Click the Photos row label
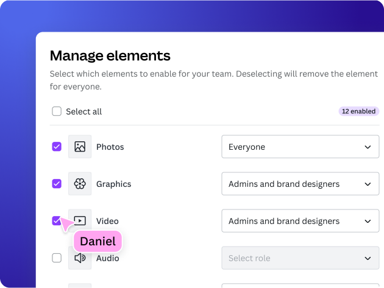Viewport: 384px width, 288px height. (110, 147)
